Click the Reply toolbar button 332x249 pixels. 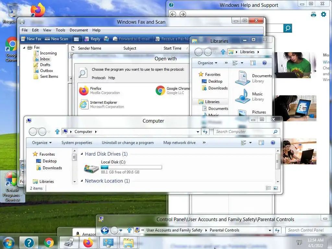tap(92, 39)
